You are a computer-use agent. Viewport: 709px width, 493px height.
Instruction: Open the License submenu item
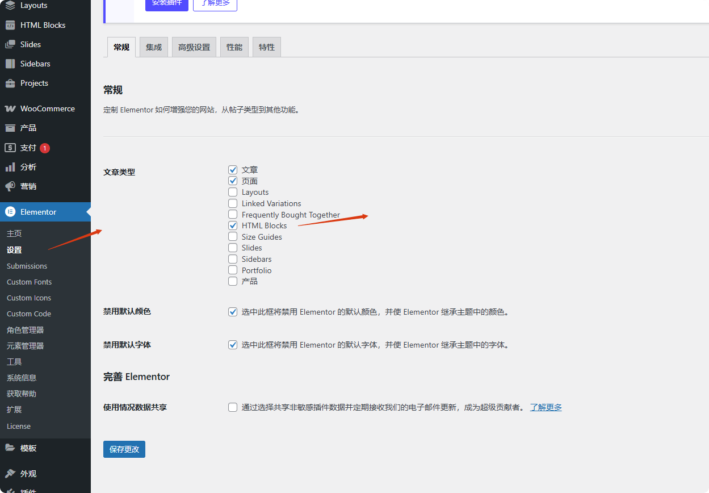point(19,426)
